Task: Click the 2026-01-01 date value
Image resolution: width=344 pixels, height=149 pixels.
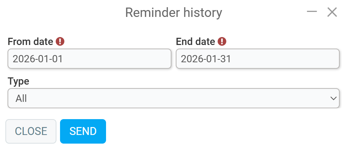Action: pyautogui.click(x=38, y=59)
